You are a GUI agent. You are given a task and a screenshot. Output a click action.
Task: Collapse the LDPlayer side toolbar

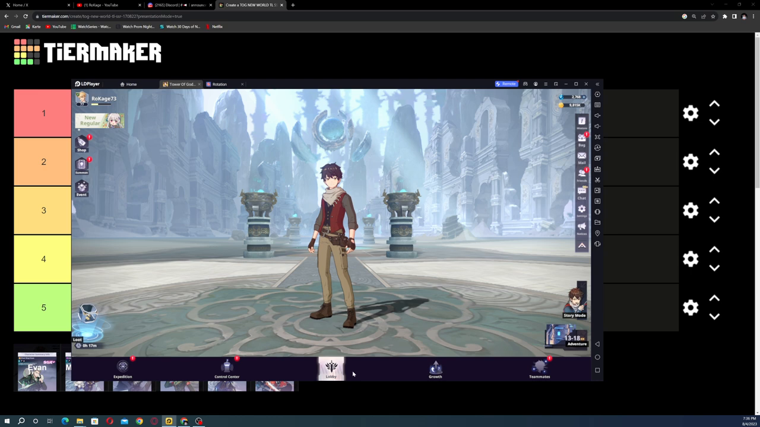pos(597,84)
